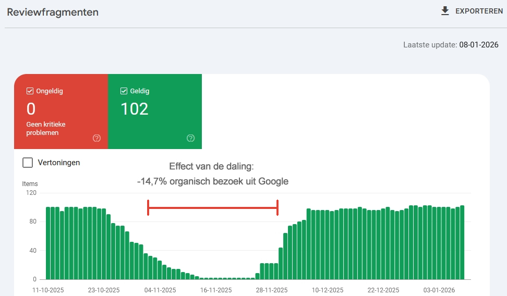Enable the Vertoningen checkbox

tap(28, 163)
